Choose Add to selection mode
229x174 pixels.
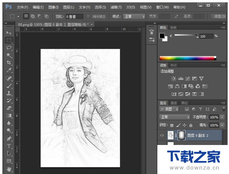pos(33,16)
